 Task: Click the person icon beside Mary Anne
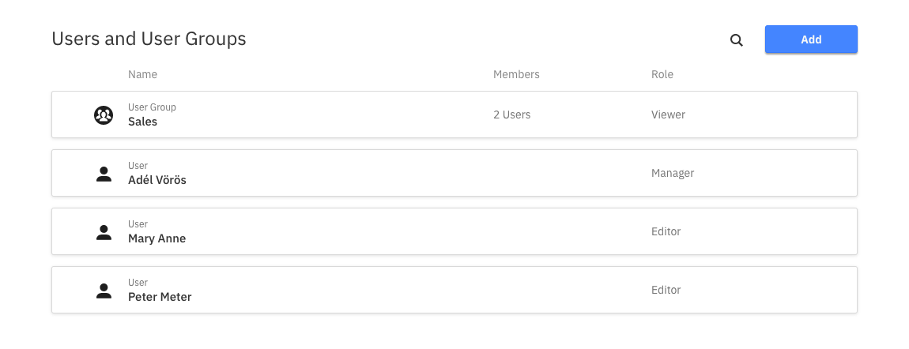click(x=104, y=232)
